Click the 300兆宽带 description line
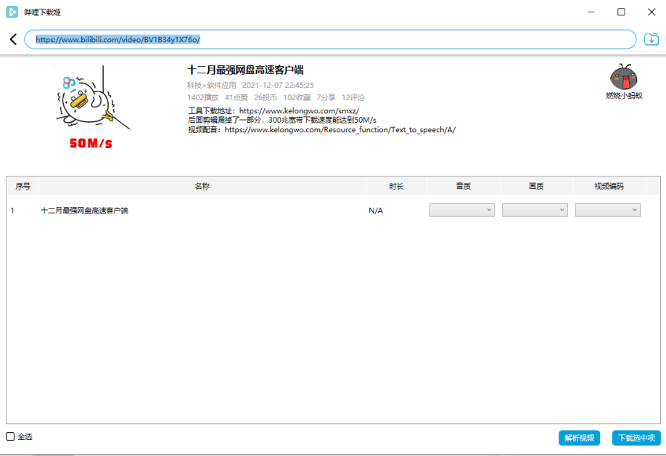666x456 pixels. pyautogui.click(x=282, y=121)
